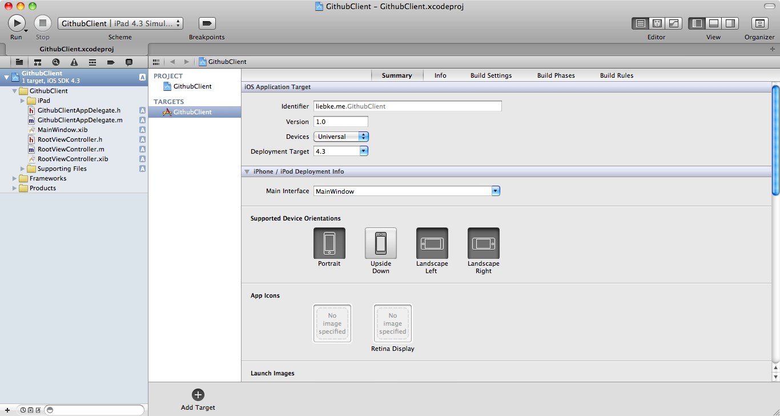Image resolution: width=780 pixels, height=416 pixels.
Task: Open the Devices Universal popup
Action: tap(341, 137)
